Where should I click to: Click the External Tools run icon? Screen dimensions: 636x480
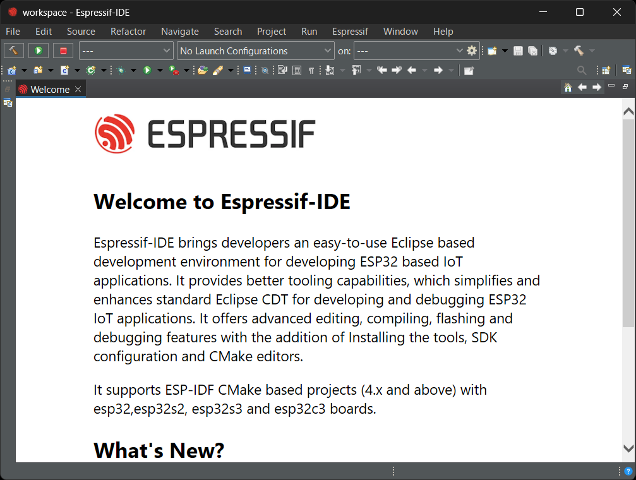pos(174,70)
